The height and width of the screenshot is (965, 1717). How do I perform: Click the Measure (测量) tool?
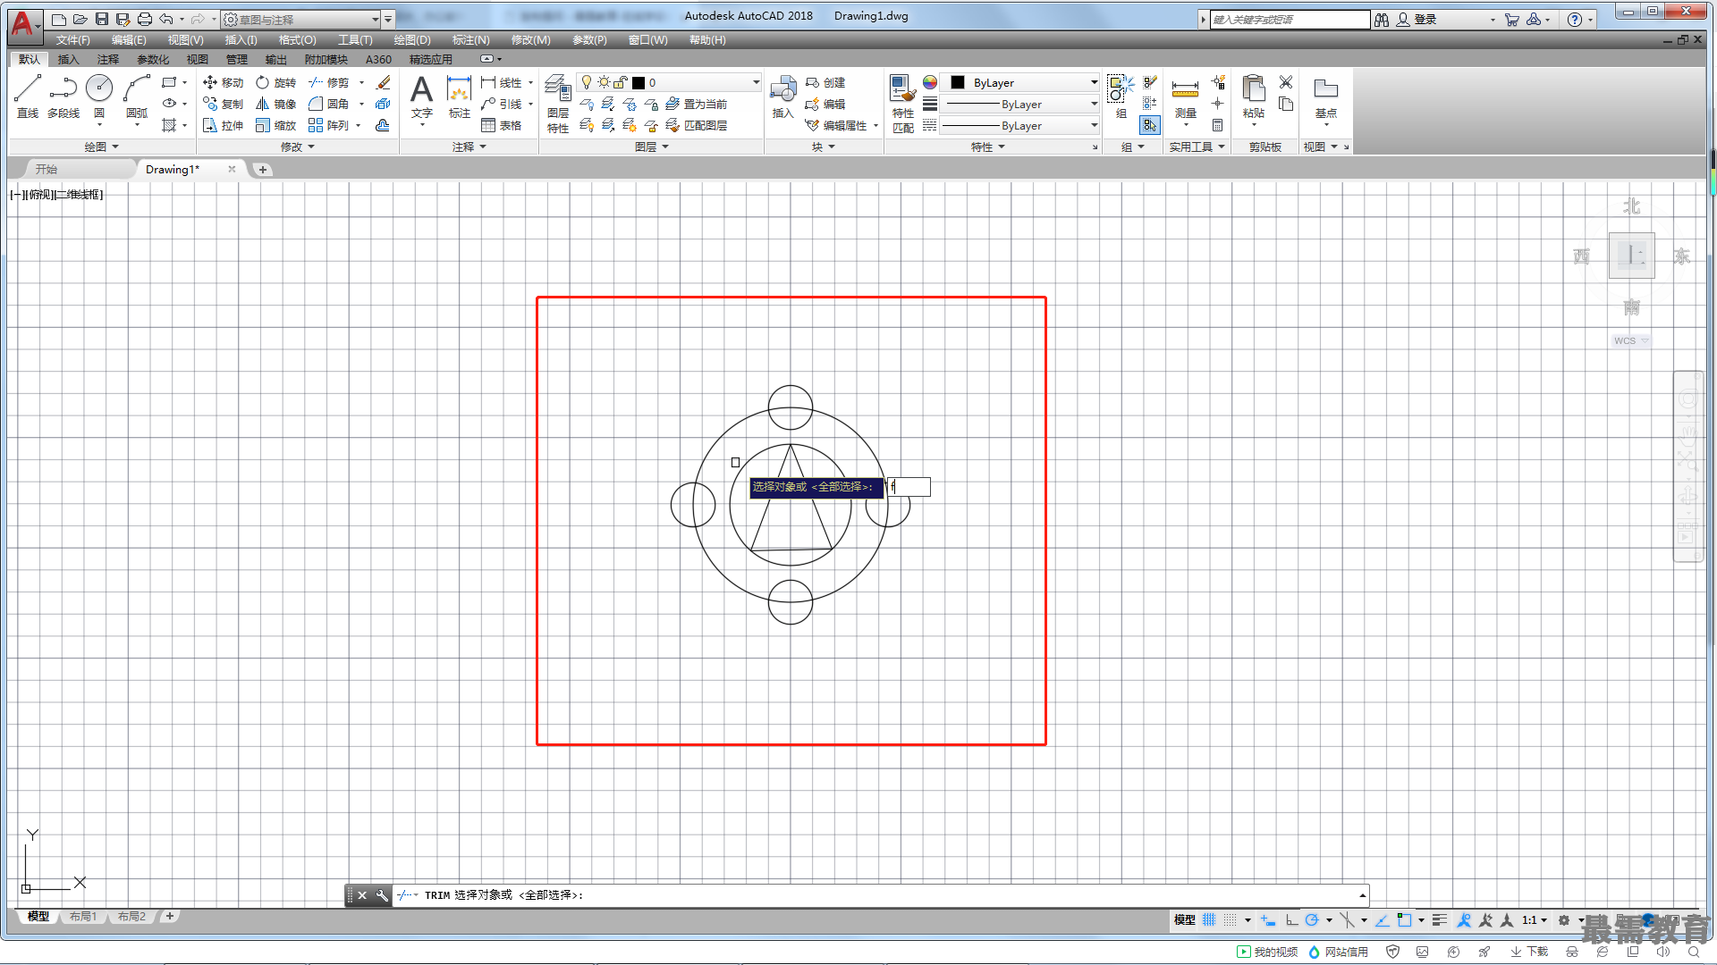1185,96
